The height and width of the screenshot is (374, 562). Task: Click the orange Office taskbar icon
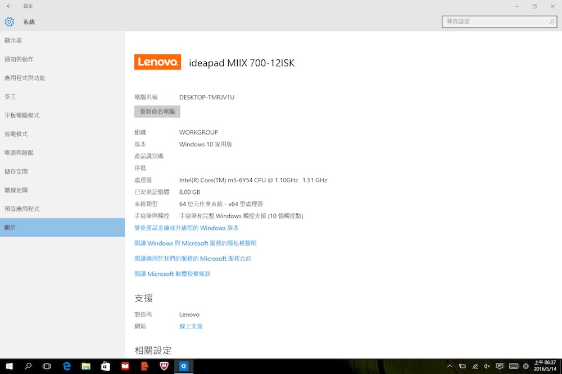pos(144,366)
